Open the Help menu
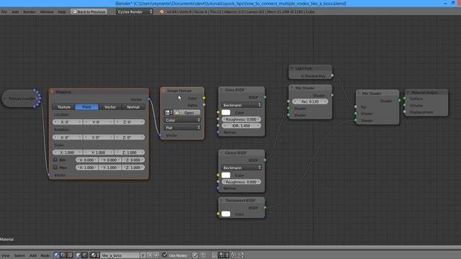The image size is (461, 259). (x=62, y=12)
